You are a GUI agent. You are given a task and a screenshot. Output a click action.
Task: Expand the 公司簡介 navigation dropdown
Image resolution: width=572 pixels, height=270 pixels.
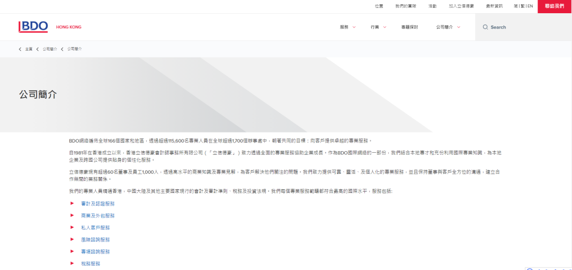[x=448, y=27]
